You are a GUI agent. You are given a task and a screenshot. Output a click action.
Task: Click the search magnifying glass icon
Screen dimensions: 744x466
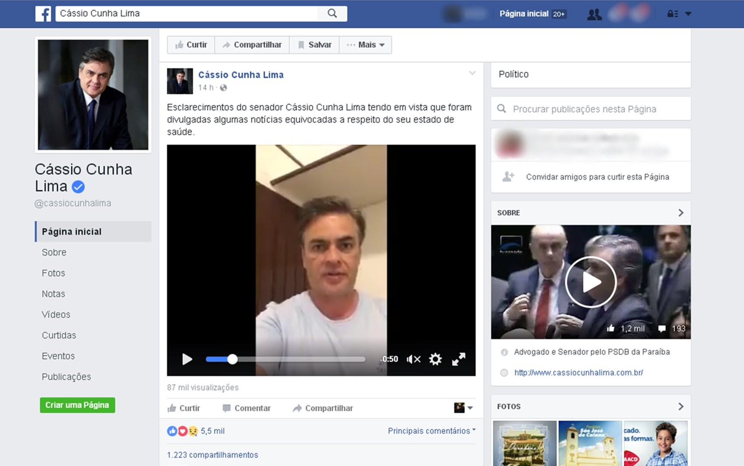332,13
